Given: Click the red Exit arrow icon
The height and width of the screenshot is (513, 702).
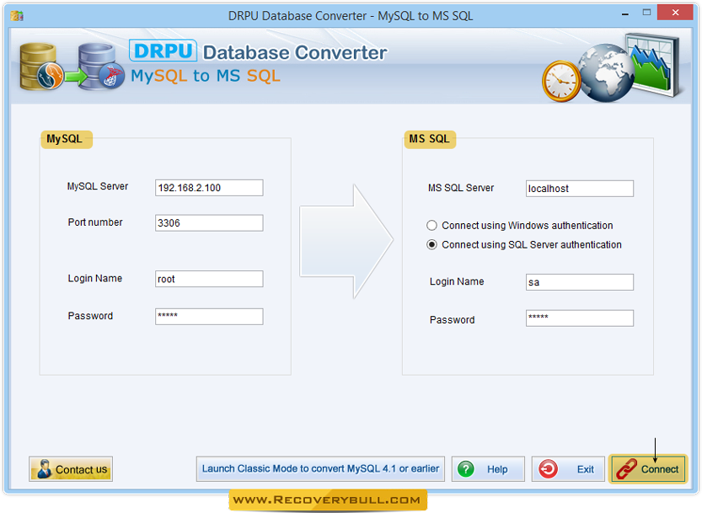Looking at the screenshot, I should (x=548, y=469).
